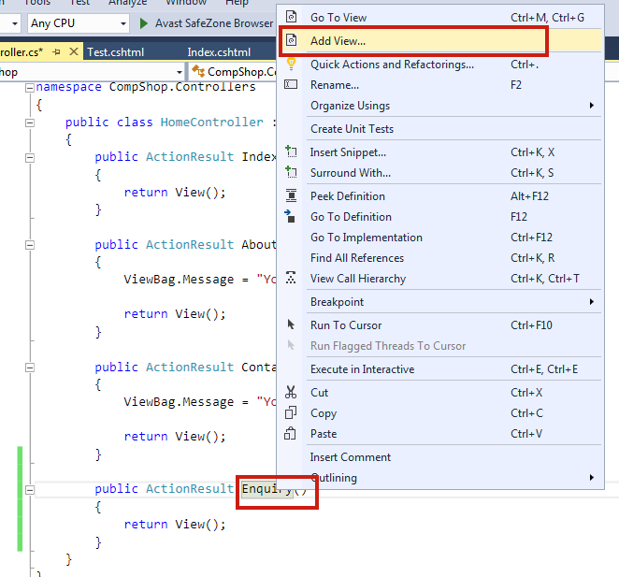Click Avast SafeZone Browser run button
Viewport: 619px width, 577px height.
coord(206,23)
